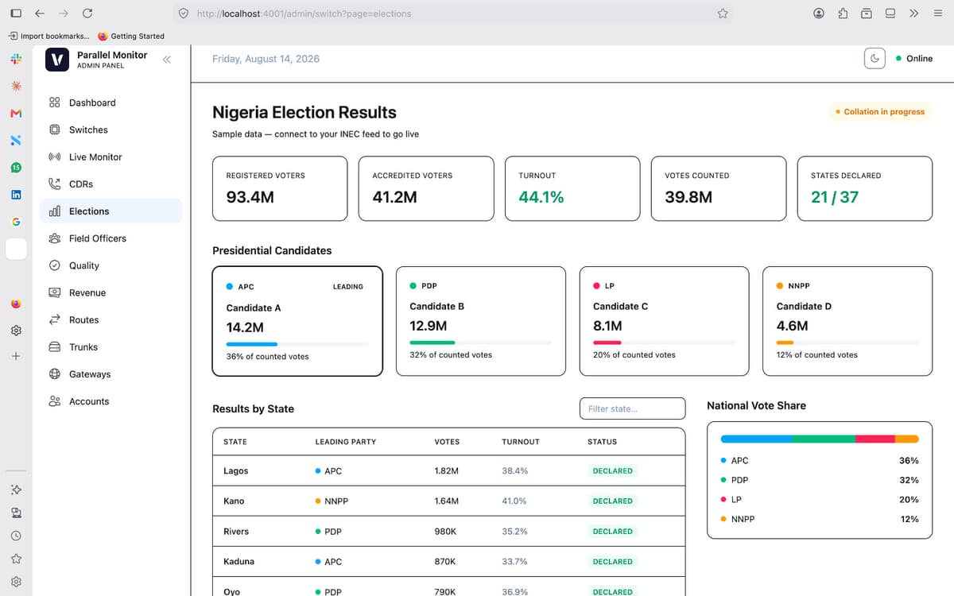Go to the Dashboard menu item
The height and width of the screenshot is (596, 954).
point(111,103)
